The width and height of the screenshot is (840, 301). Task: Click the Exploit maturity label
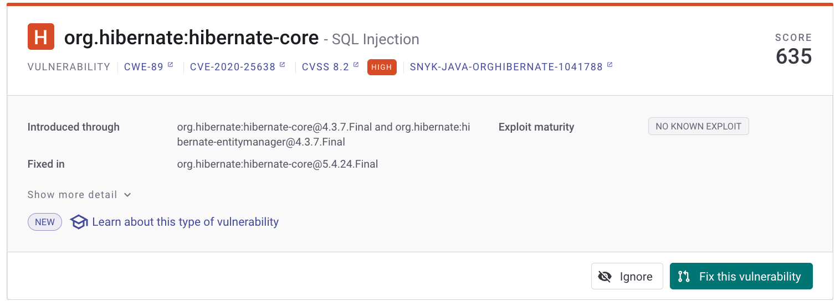pyautogui.click(x=536, y=127)
